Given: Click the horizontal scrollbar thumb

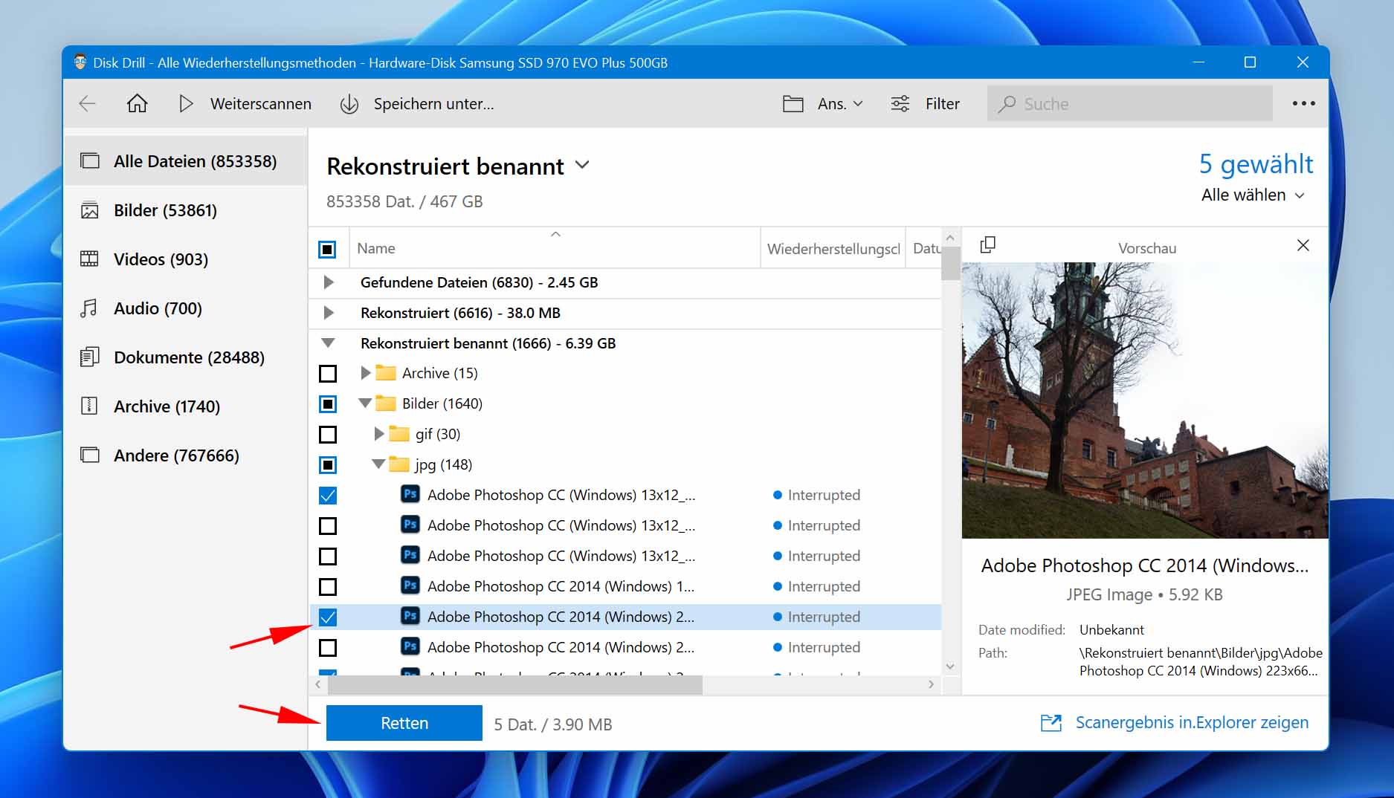Looking at the screenshot, I should (x=514, y=684).
